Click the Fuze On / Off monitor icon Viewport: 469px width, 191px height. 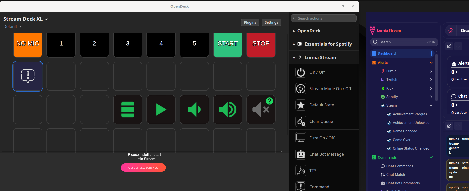pos(301,138)
